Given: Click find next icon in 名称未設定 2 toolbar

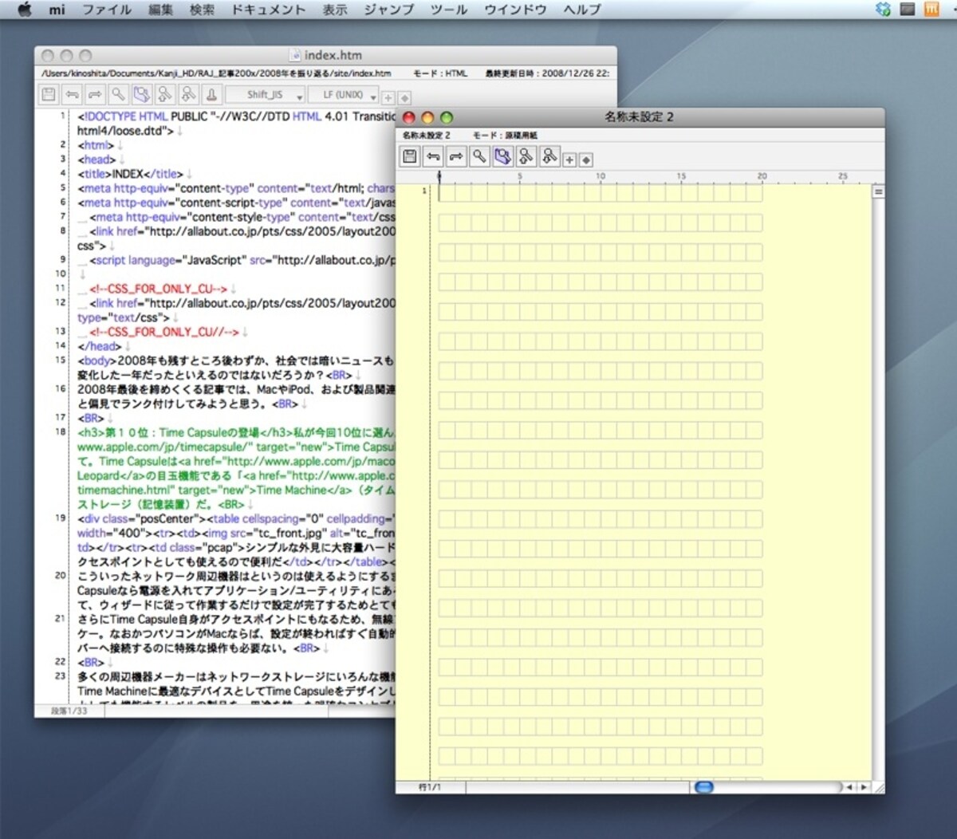Looking at the screenshot, I should pos(549,156).
